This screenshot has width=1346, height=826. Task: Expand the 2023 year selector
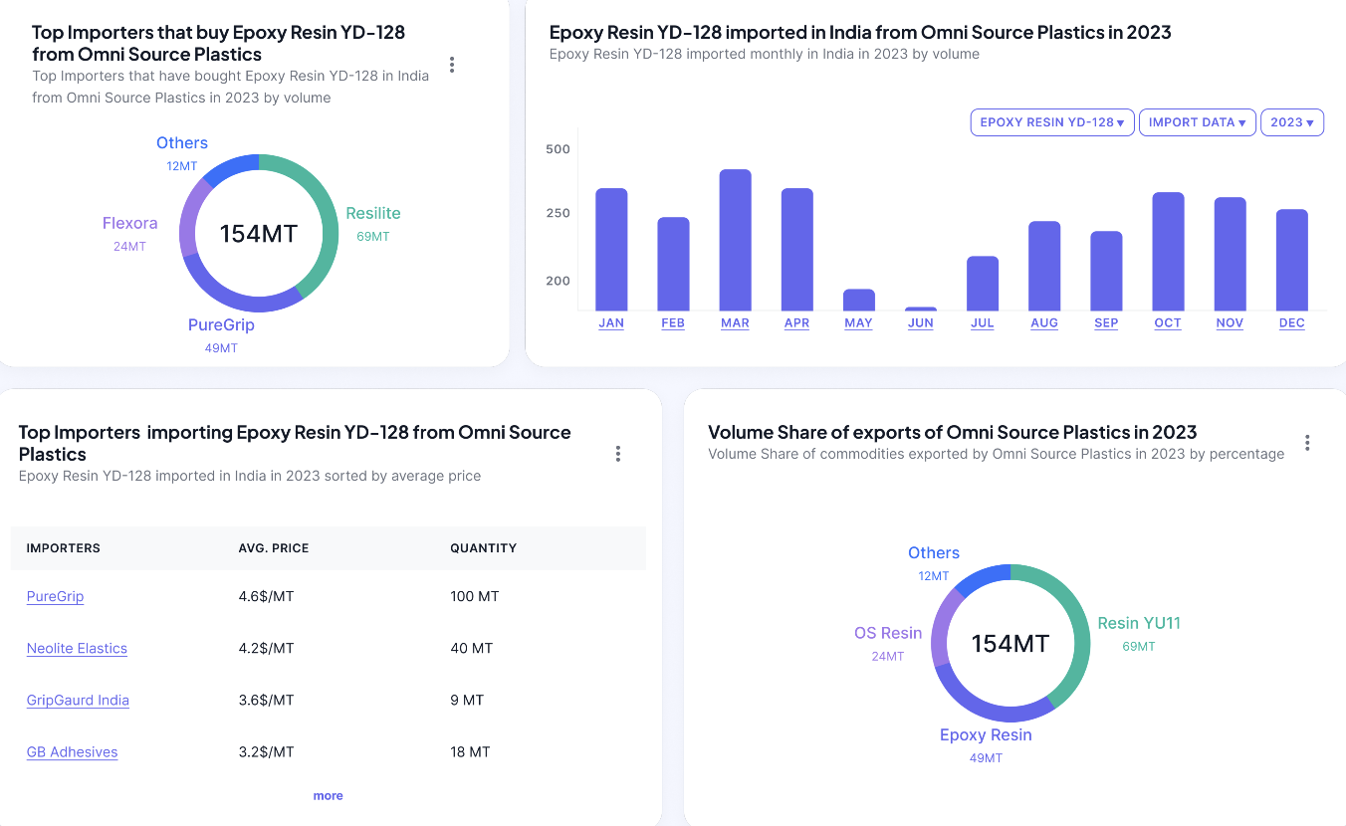[x=1291, y=121]
